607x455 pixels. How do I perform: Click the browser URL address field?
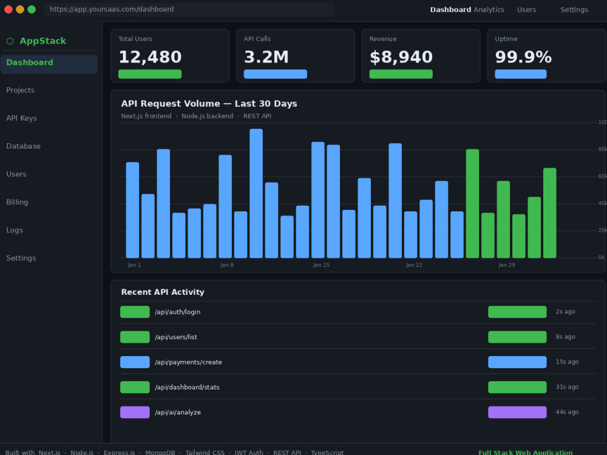coord(189,9)
